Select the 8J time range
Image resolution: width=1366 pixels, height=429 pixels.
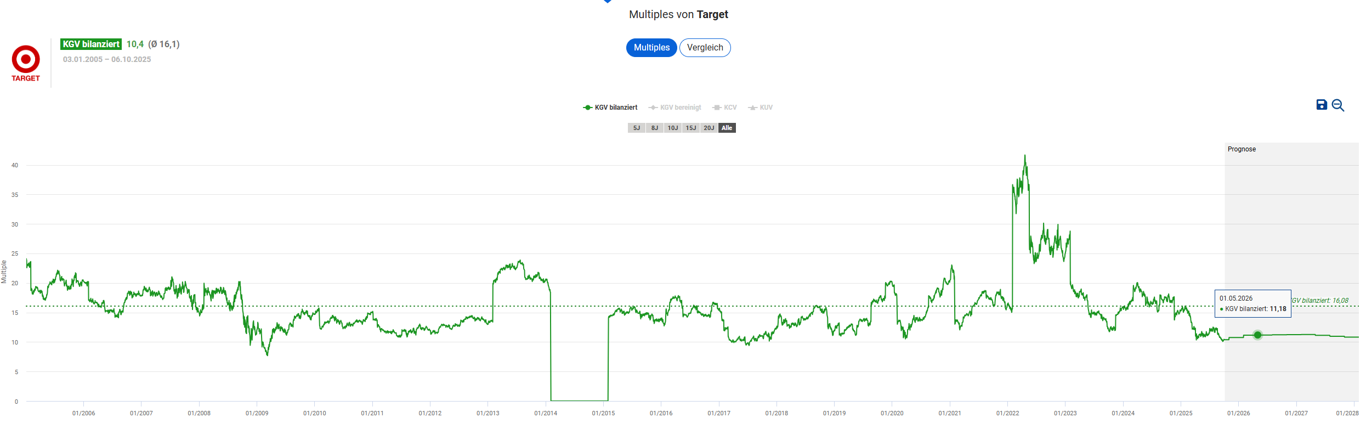[x=654, y=128]
